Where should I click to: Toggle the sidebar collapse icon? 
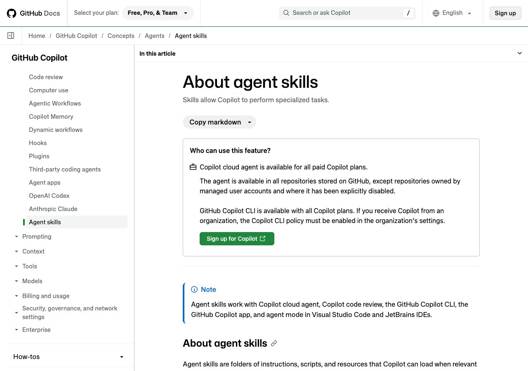click(11, 36)
